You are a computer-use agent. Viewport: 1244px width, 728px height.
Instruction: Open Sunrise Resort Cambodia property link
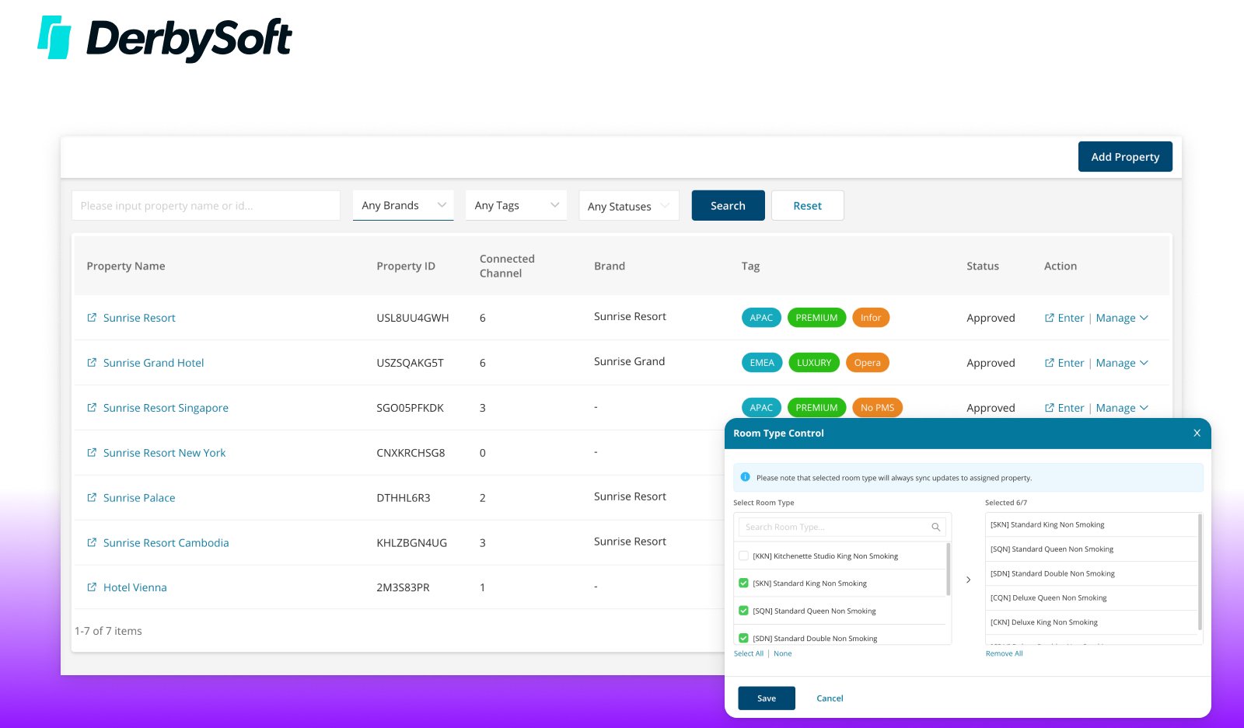166,543
